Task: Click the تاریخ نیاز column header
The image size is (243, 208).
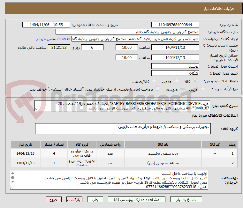Action: click(x=26, y=145)
